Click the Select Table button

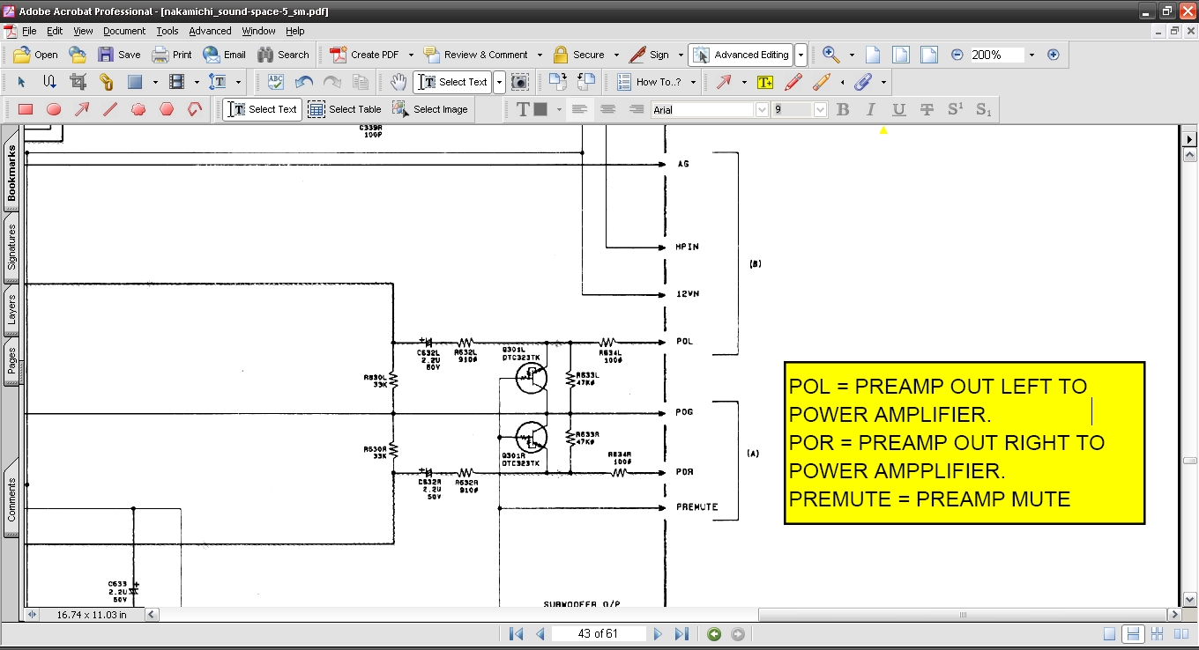tap(345, 109)
